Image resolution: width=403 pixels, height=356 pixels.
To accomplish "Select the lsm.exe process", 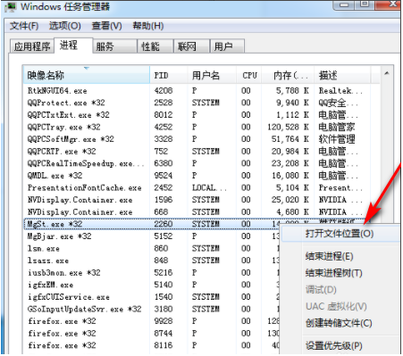I will click(152, 249).
